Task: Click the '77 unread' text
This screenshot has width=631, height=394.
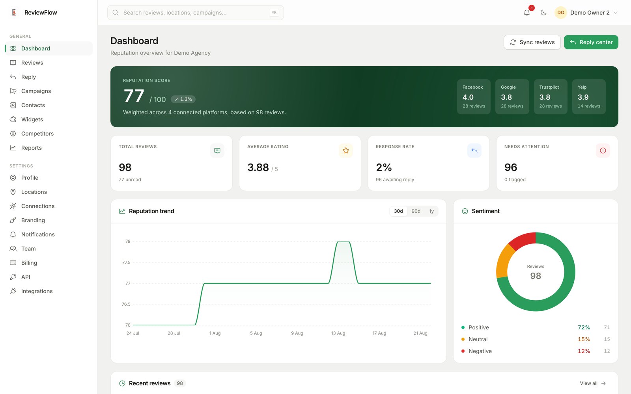Action: pyautogui.click(x=130, y=180)
